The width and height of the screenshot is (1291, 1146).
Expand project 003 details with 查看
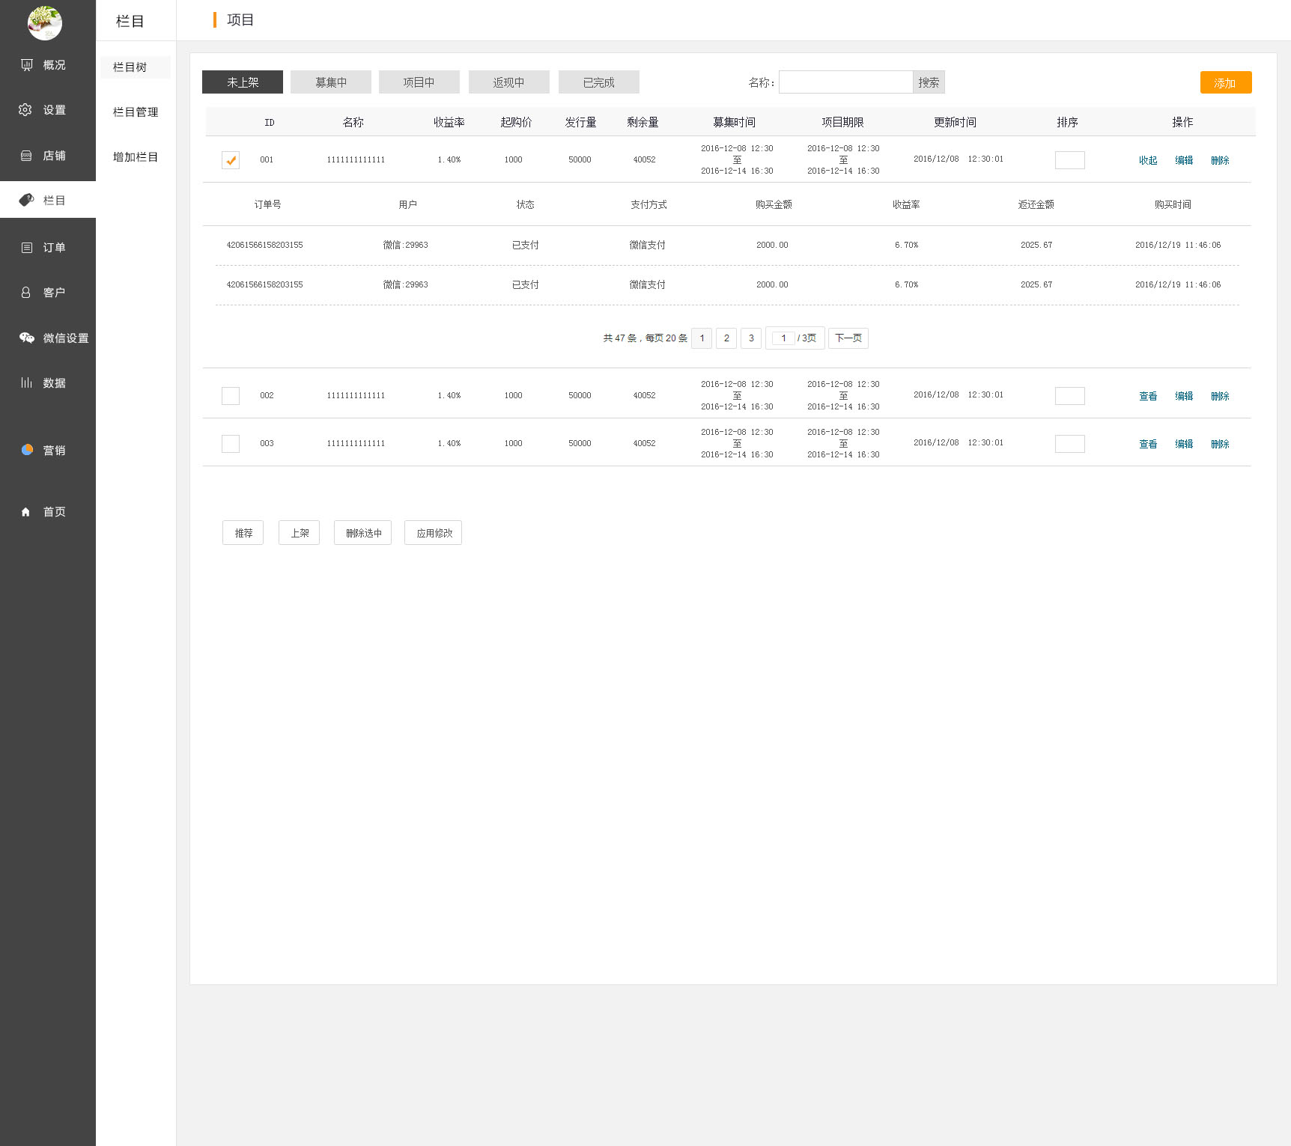click(1147, 444)
